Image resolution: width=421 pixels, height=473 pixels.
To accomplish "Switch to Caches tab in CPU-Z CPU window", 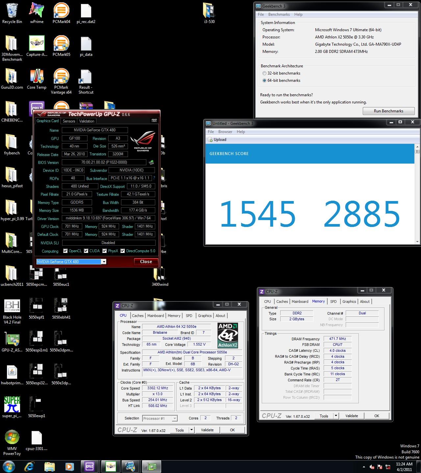I will tap(138, 316).
